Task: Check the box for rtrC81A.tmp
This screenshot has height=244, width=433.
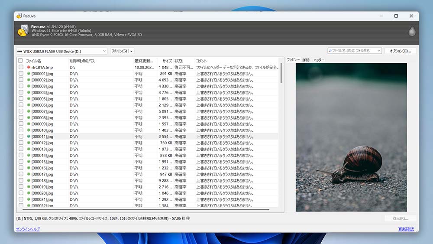Action: coord(21,67)
